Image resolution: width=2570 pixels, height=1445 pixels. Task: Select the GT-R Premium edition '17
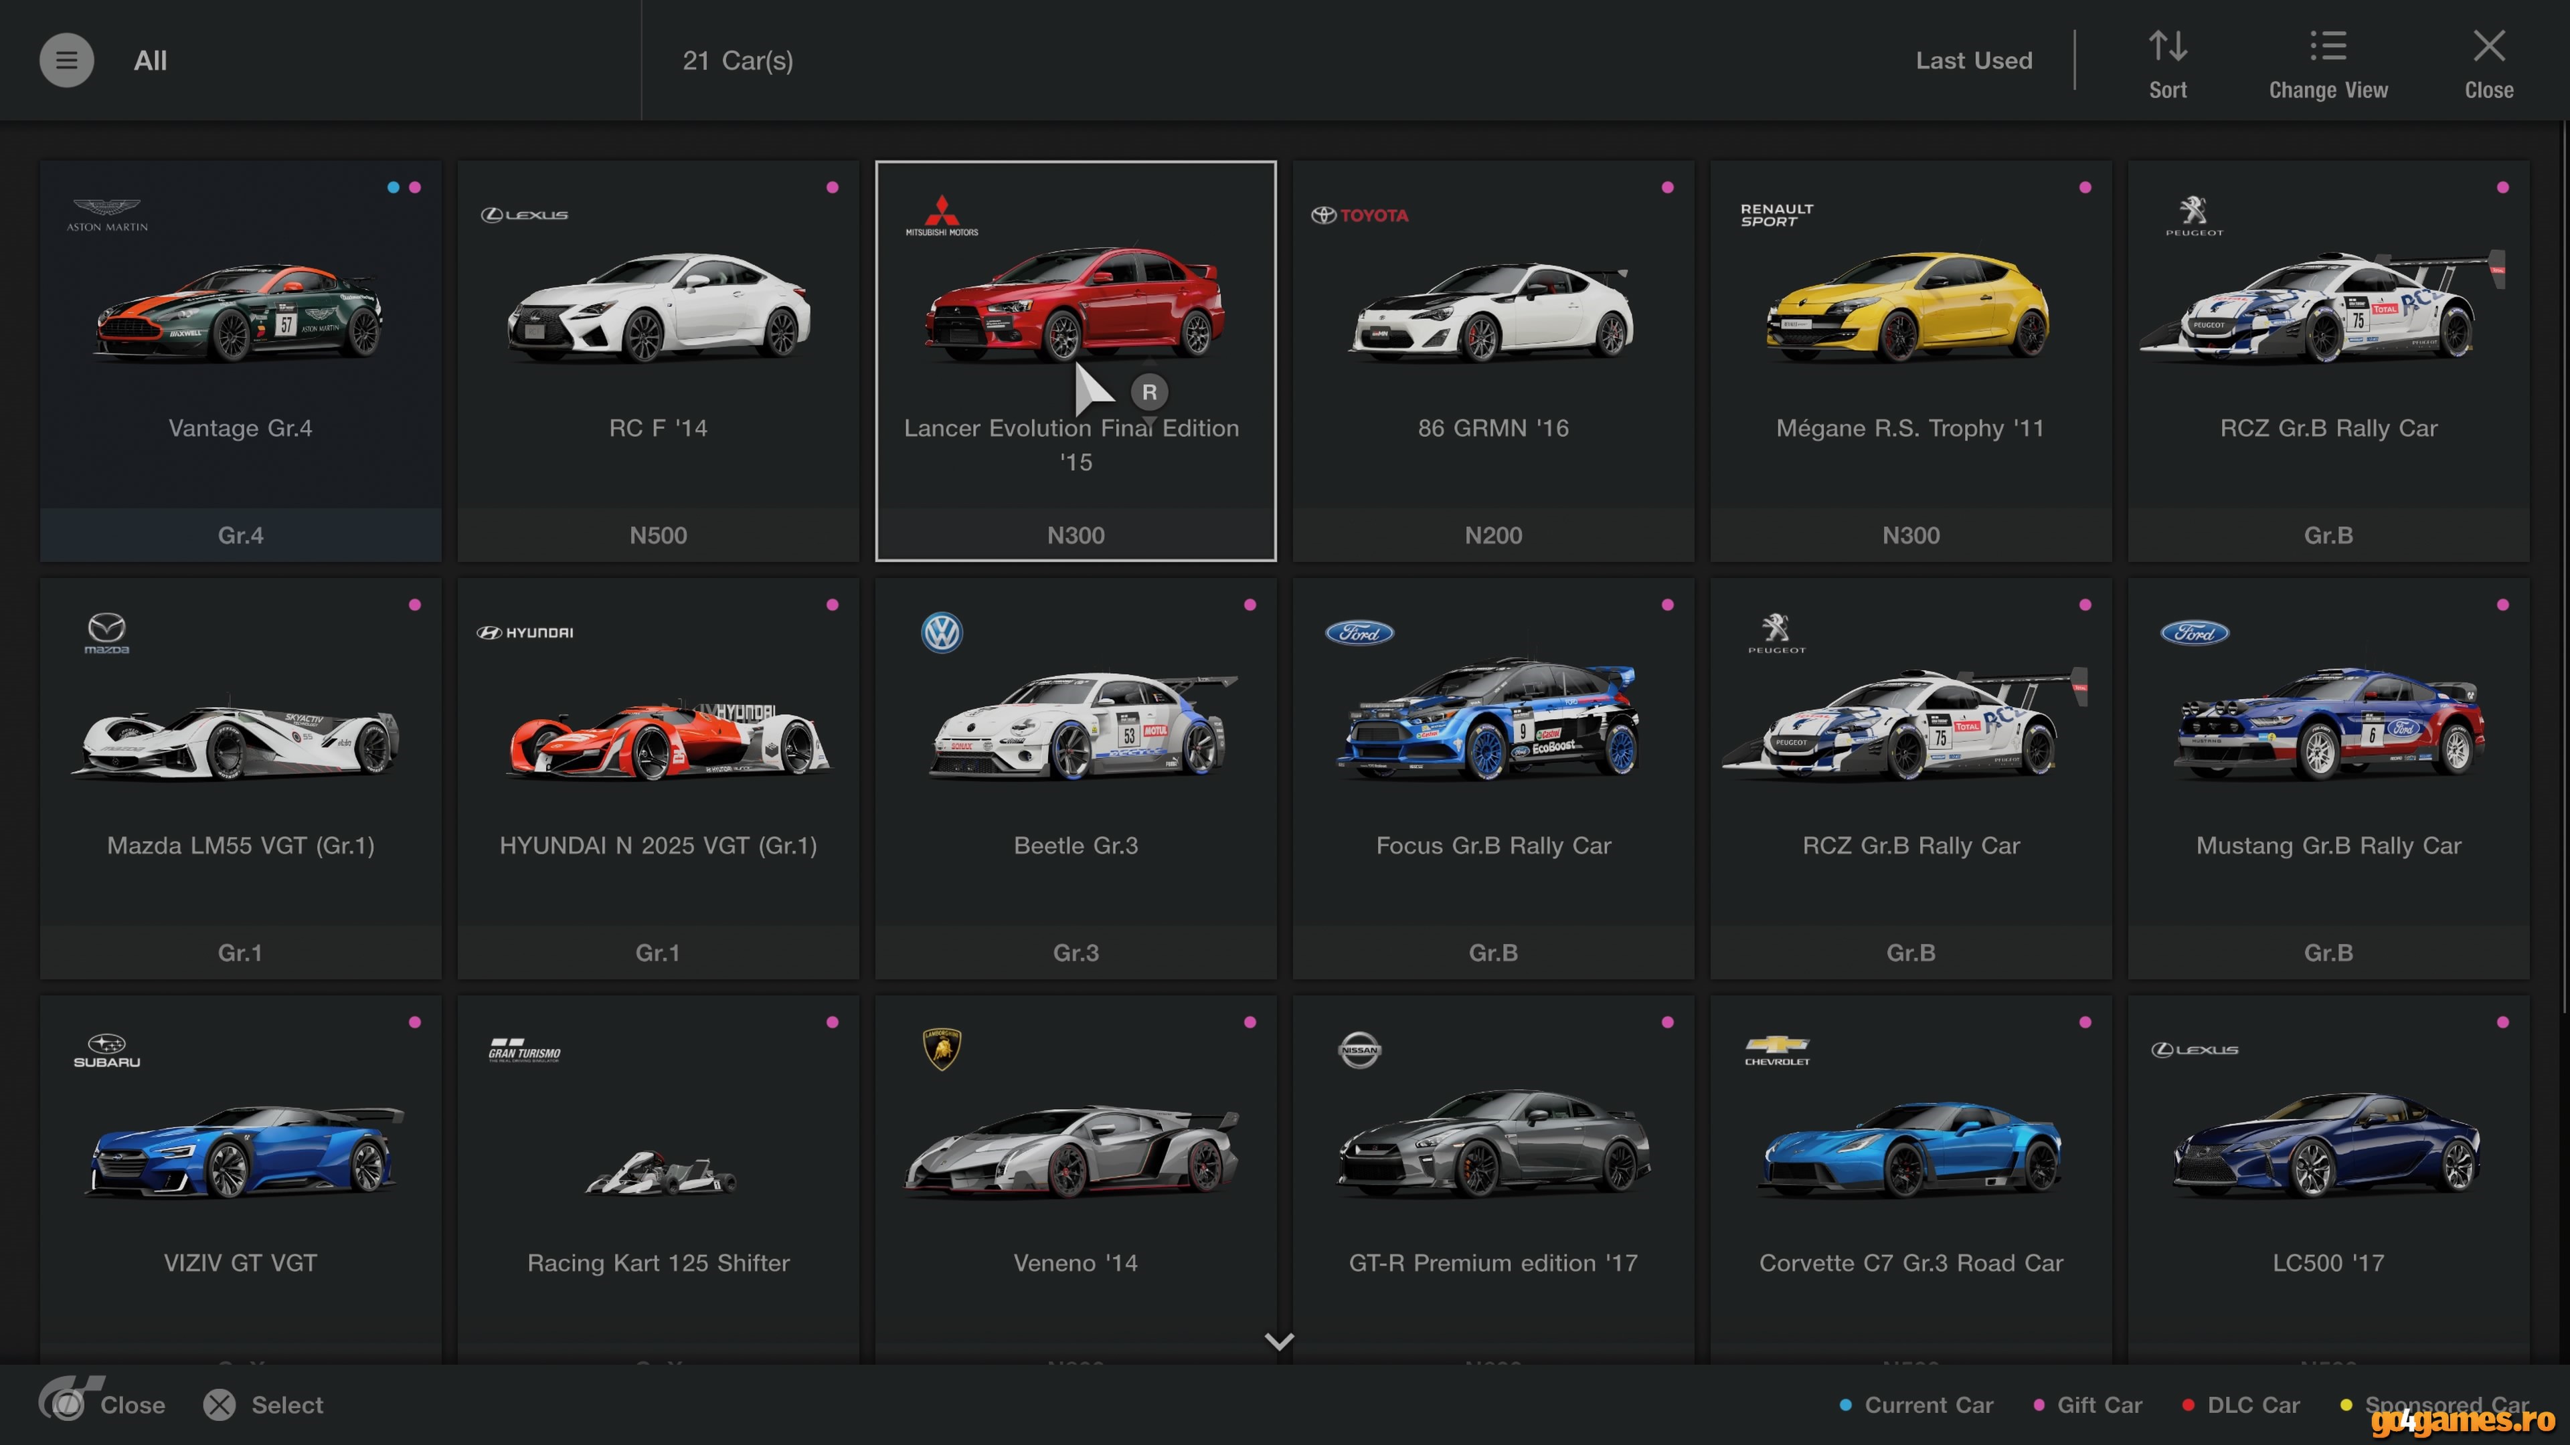pyautogui.click(x=1494, y=1179)
